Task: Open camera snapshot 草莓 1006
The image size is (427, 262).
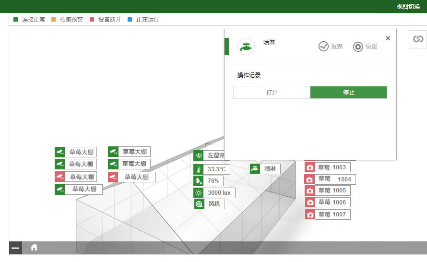Action: [328, 202]
